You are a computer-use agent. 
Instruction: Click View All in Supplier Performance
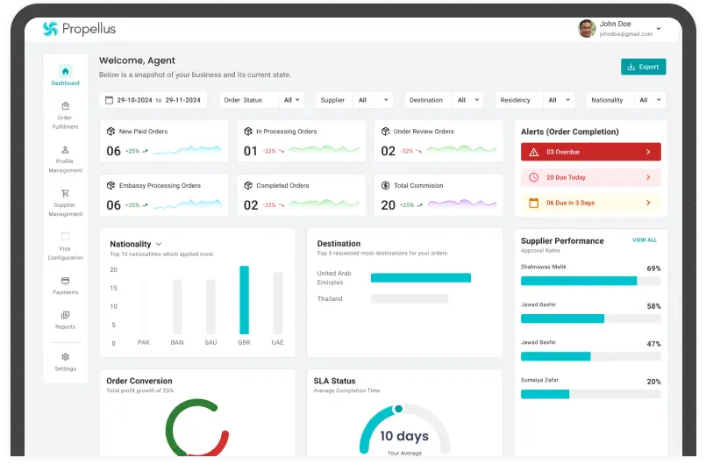pos(644,240)
